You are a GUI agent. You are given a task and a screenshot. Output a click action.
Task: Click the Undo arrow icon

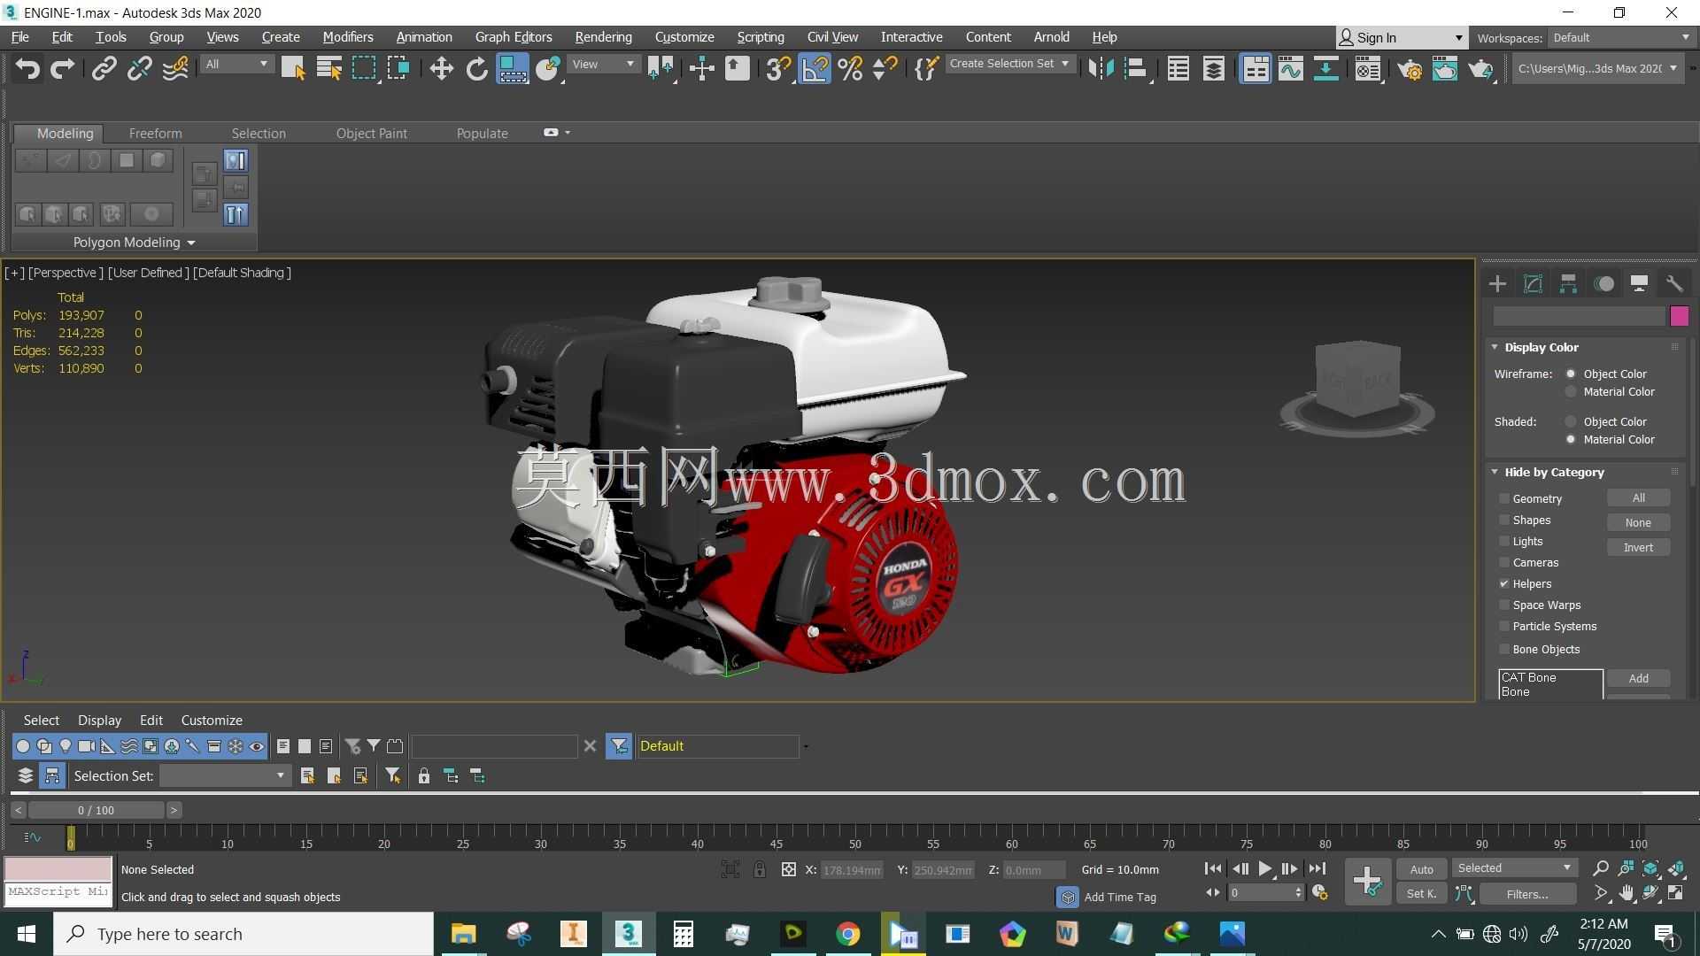pos(27,68)
